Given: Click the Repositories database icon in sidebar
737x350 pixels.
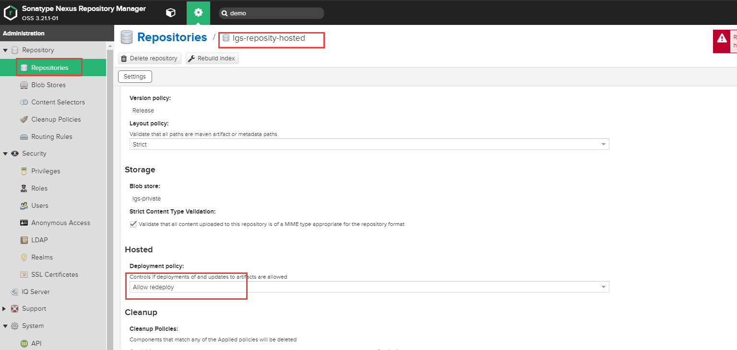Looking at the screenshot, I should [x=24, y=68].
